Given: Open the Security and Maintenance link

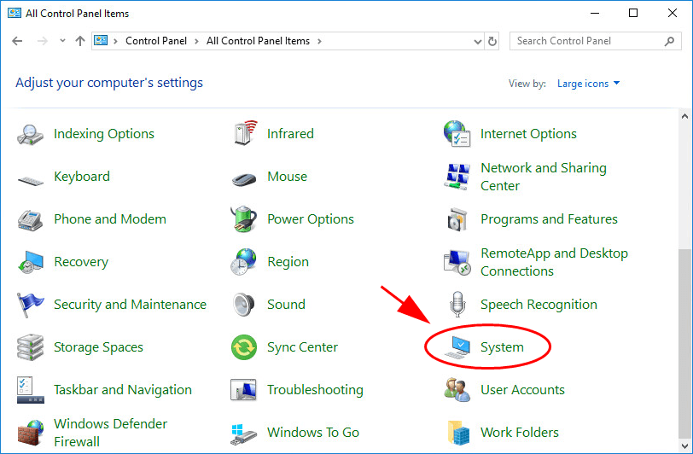Looking at the screenshot, I should click(x=130, y=305).
